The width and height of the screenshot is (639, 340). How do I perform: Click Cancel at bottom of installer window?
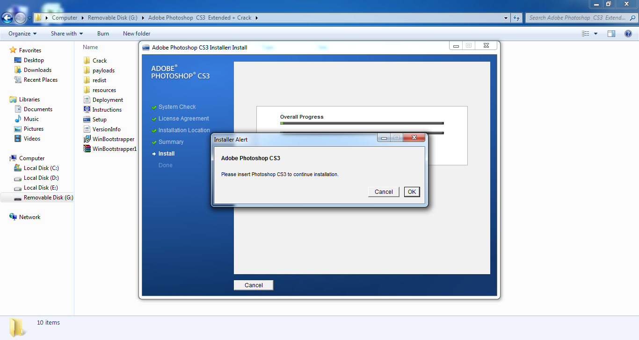coord(254,285)
